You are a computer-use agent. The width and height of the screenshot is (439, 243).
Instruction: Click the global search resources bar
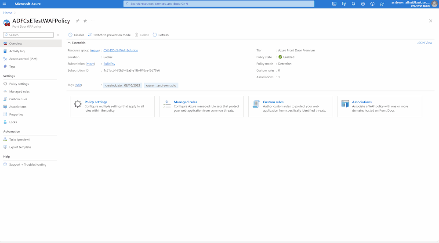219,4
